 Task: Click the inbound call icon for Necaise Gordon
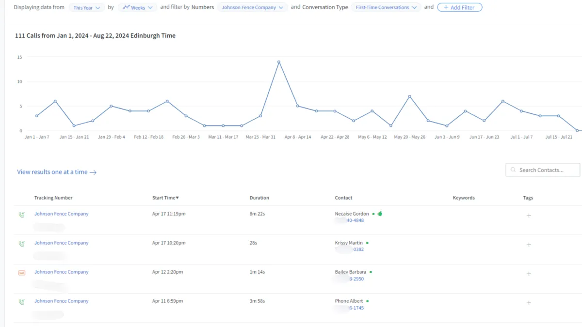(x=21, y=215)
